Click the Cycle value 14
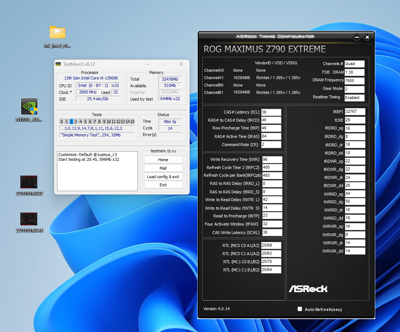The image size is (400, 332). pos(170,128)
